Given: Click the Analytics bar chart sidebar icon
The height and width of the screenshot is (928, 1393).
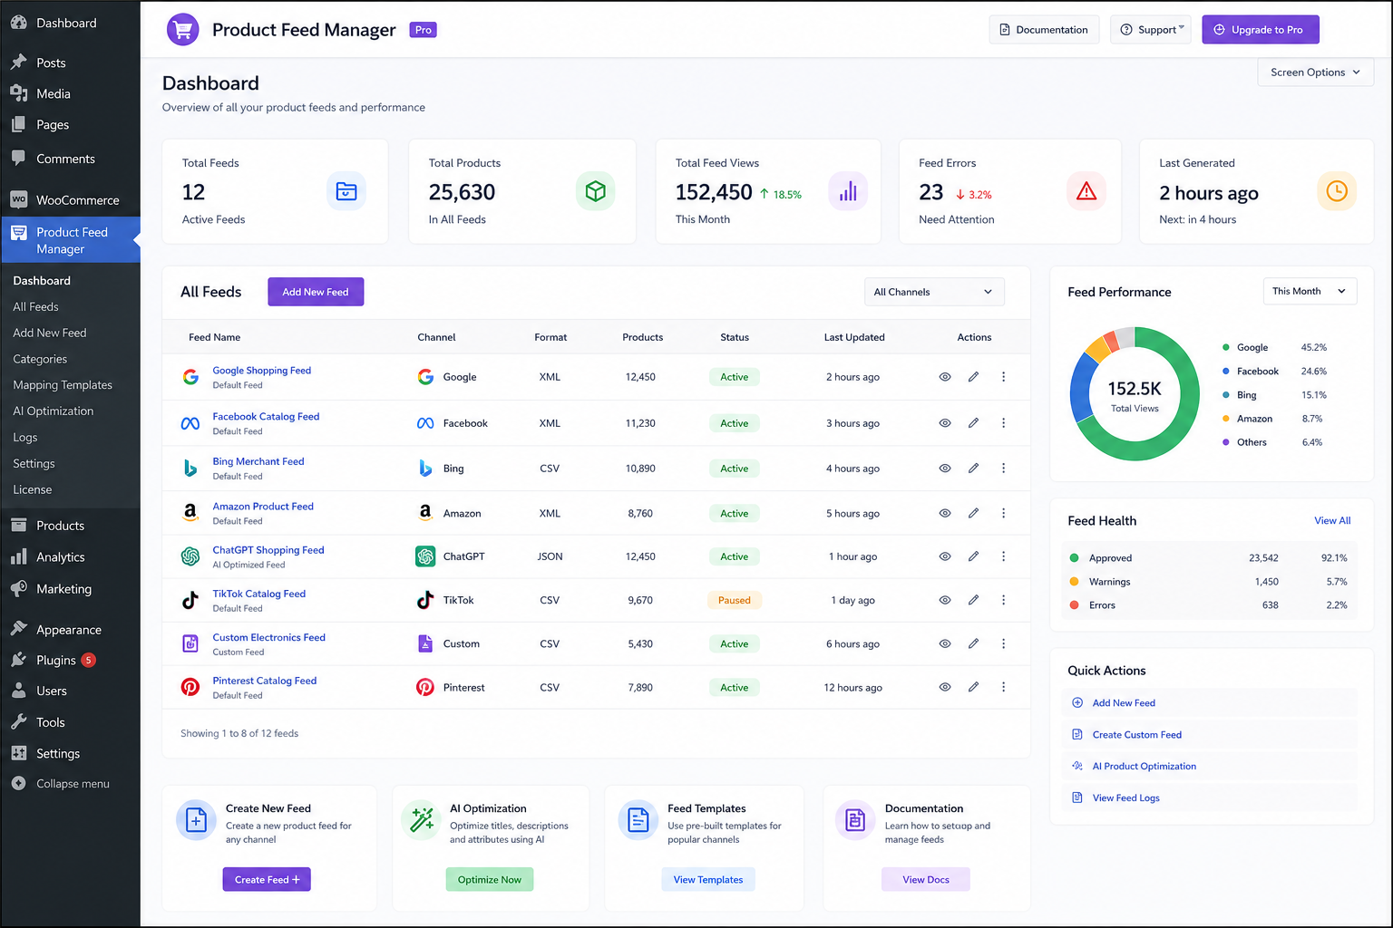Looking at the screenshot, I should click(18, 557).
